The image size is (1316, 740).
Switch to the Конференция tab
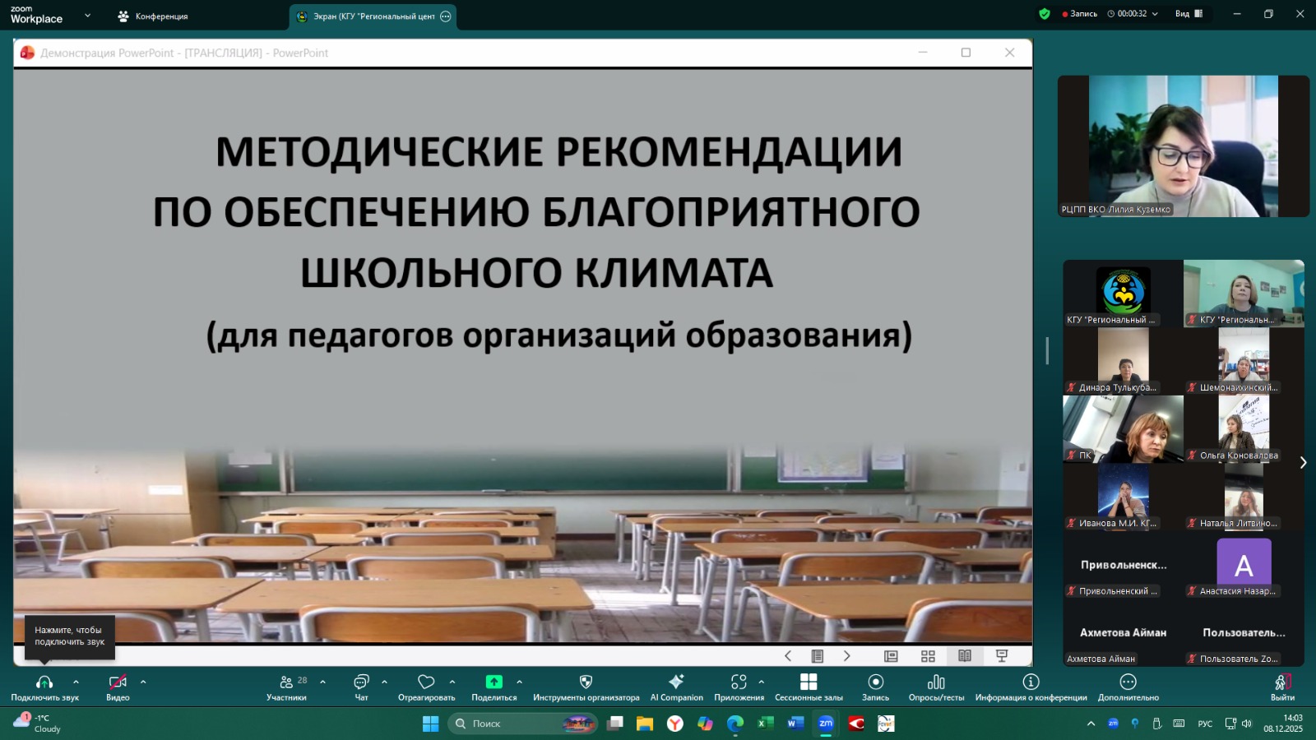[153, 16]
